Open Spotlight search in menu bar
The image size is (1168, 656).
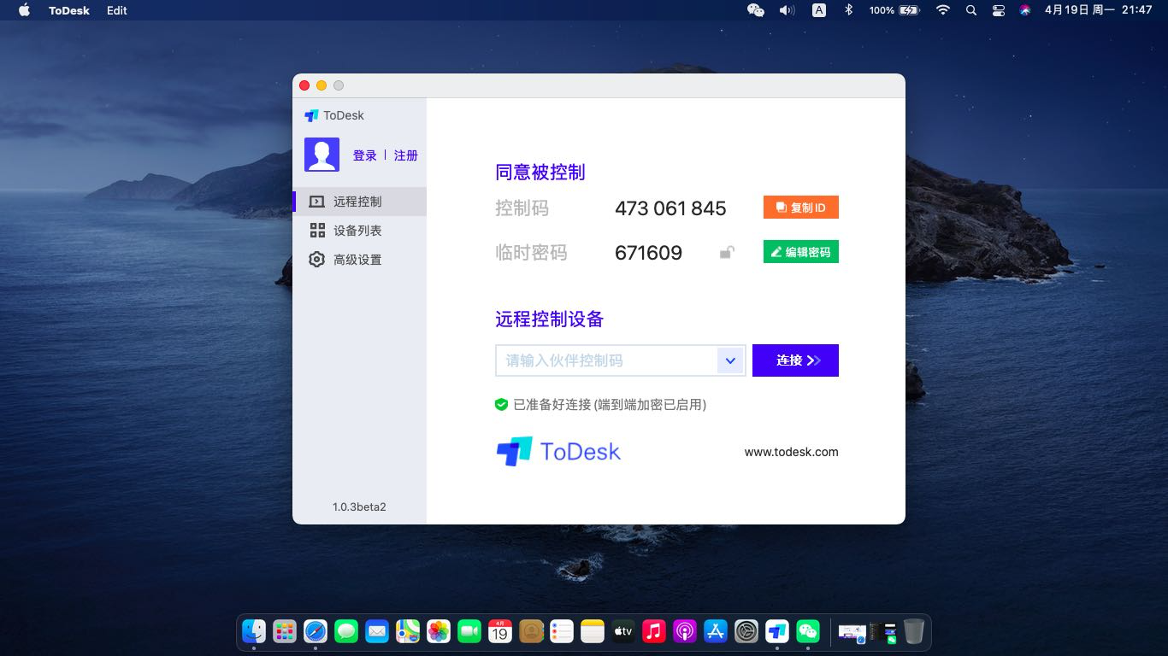pyautogui.click(x=970, y=10)
